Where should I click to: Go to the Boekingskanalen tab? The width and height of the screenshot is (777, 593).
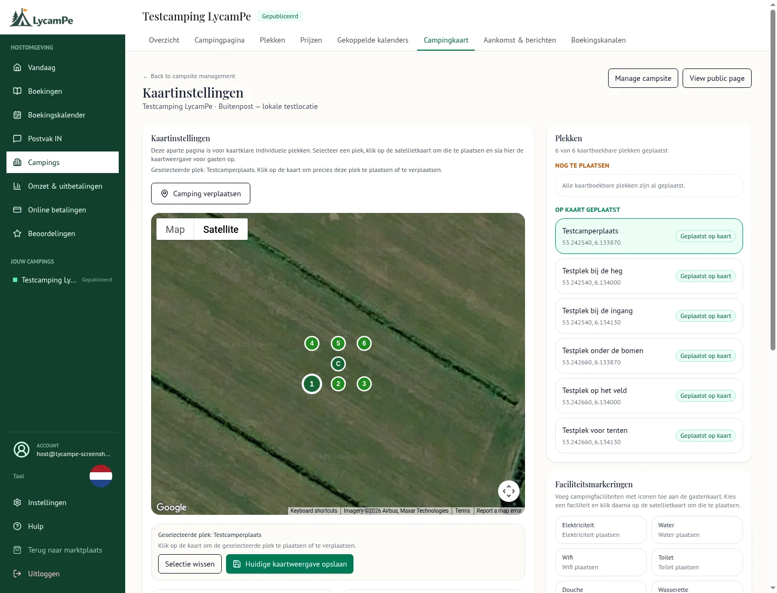598,40
